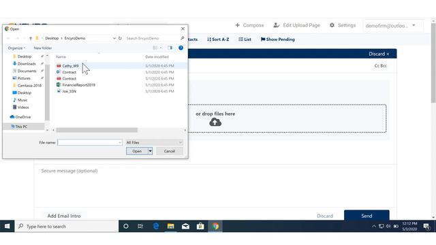The height and width of the screenshot is (245, 436).
Task: Show the Cc Bcc fields
Action: click(380, 66)
